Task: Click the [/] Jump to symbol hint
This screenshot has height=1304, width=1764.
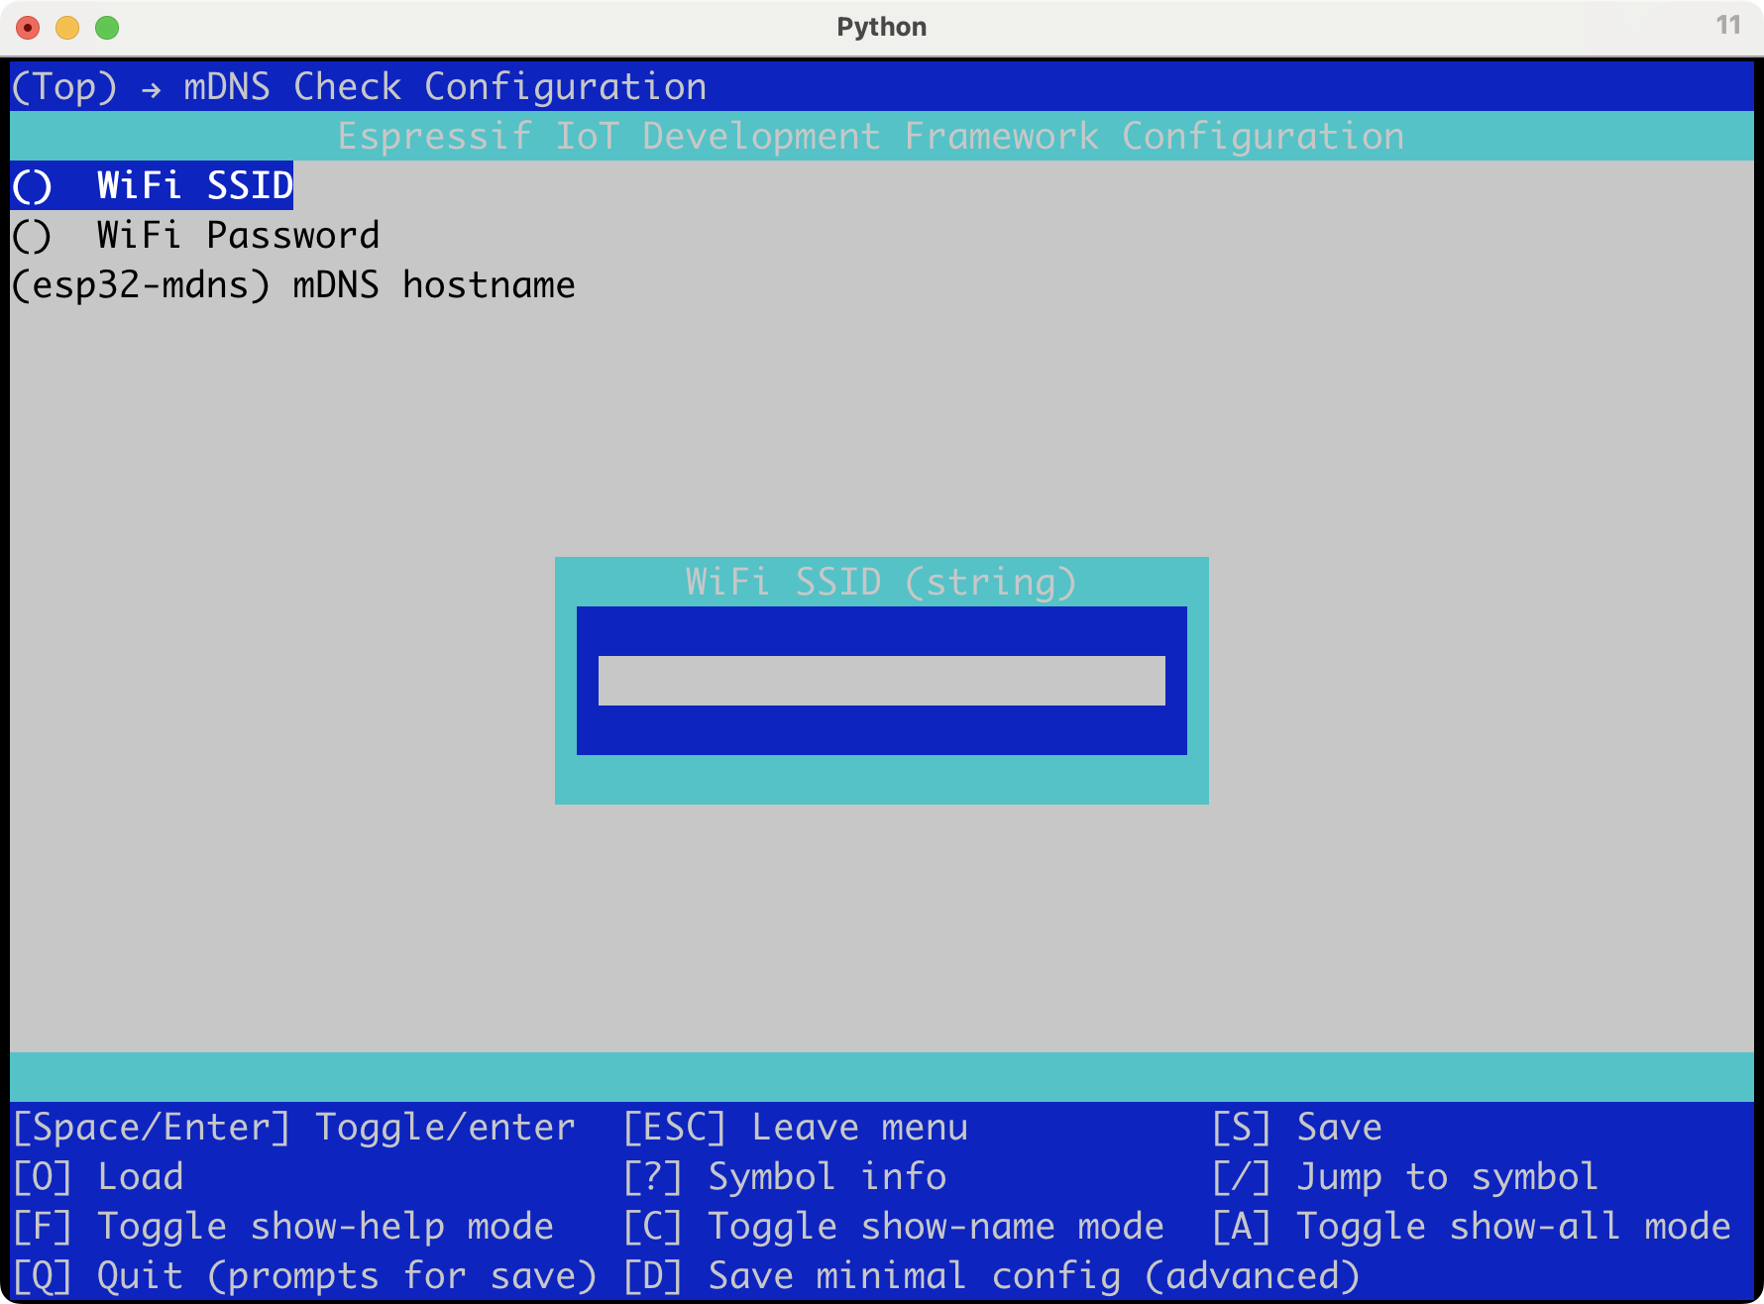Action: pos(1404,1176)
